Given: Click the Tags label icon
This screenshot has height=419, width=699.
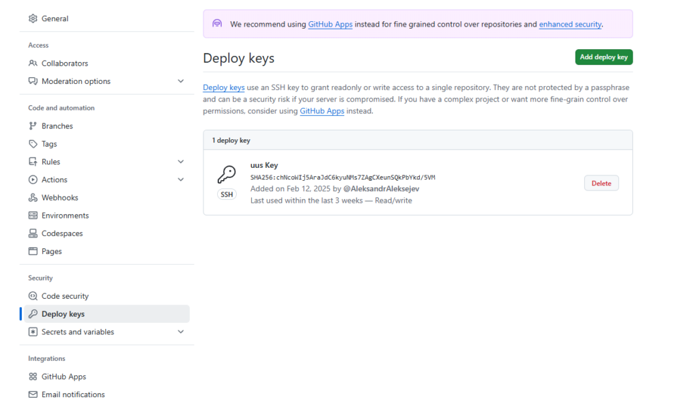Looking at the screenshot, I should (33, 143).
